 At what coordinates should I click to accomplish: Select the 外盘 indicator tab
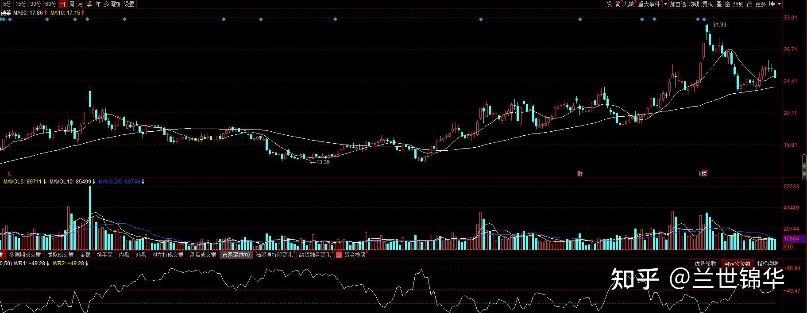coord(141,255)
